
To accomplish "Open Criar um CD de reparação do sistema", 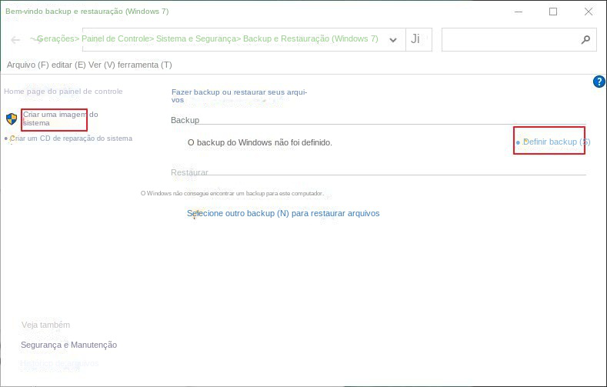I will [x=71, y=138].
